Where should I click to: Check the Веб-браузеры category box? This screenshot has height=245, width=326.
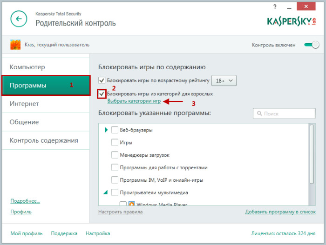(x=115, y=130)
